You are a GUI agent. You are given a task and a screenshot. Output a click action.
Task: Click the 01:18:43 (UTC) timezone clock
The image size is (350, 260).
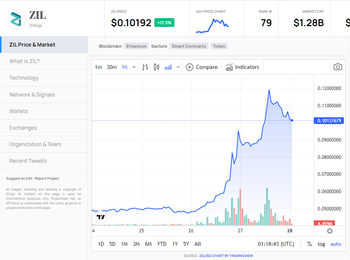(x=276, y=244)
